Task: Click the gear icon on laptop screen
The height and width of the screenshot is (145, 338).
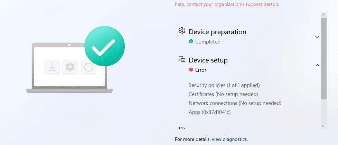Action: [70, 67]
